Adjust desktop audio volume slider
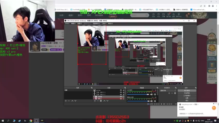 point(138,94)
